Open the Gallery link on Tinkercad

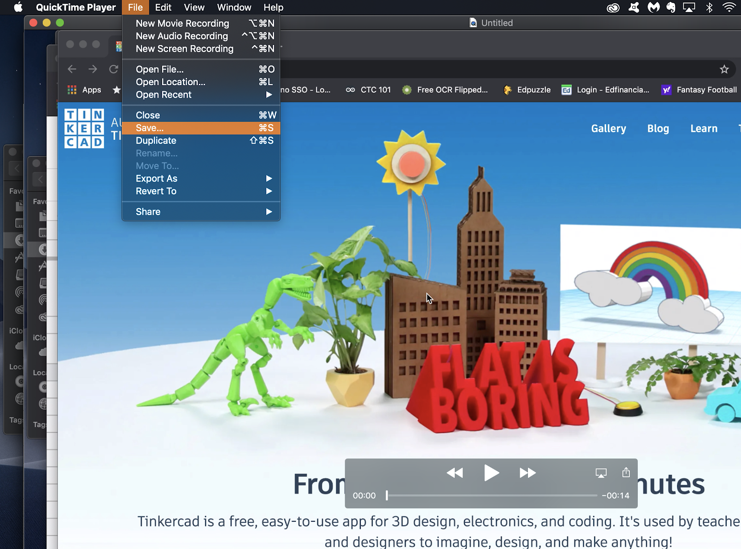click(x=609, y=128)
